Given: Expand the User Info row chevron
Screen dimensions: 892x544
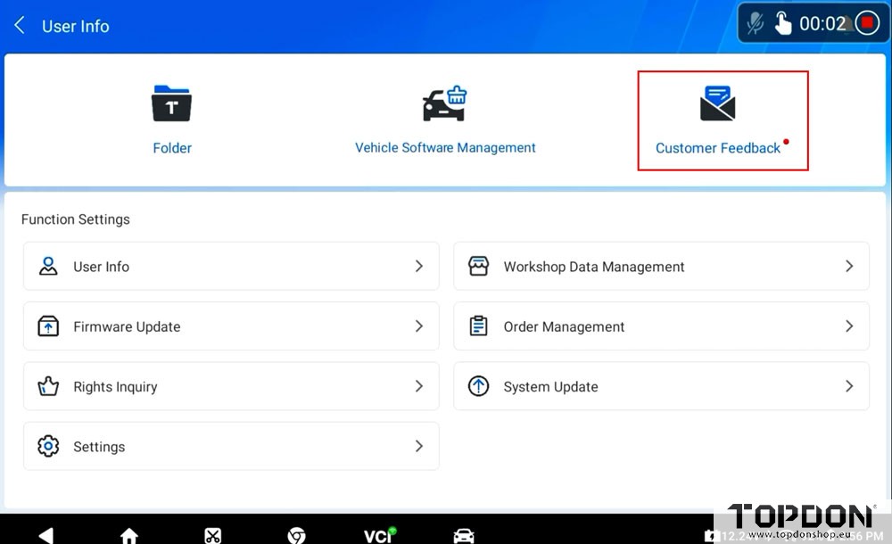Looking at the screenshot, I should (419, 267).
